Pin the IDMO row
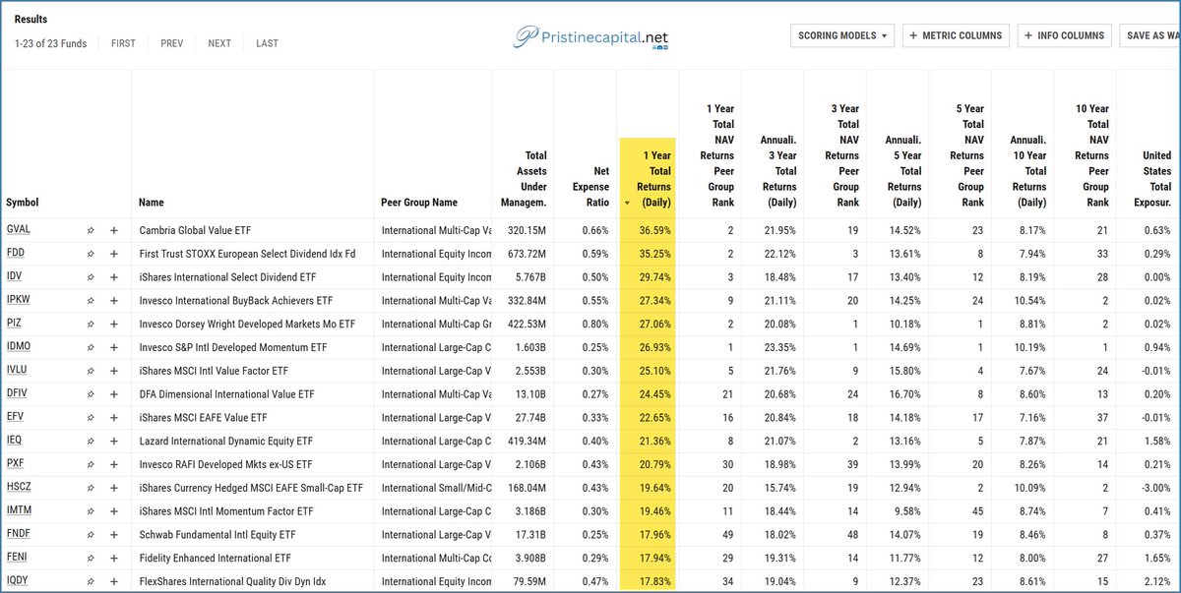The image size is (1181, 593). (x=90, y=347)
